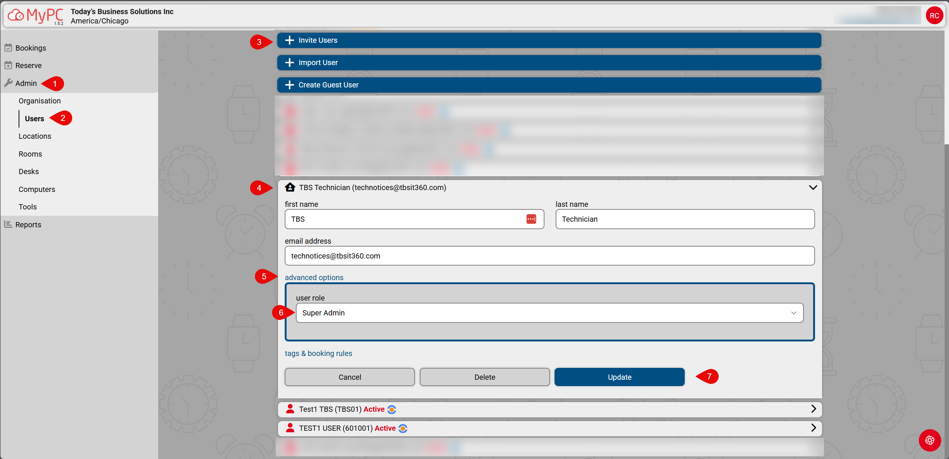
Task: Click the TEST1 USER person icon
Action: coord(290,428)
